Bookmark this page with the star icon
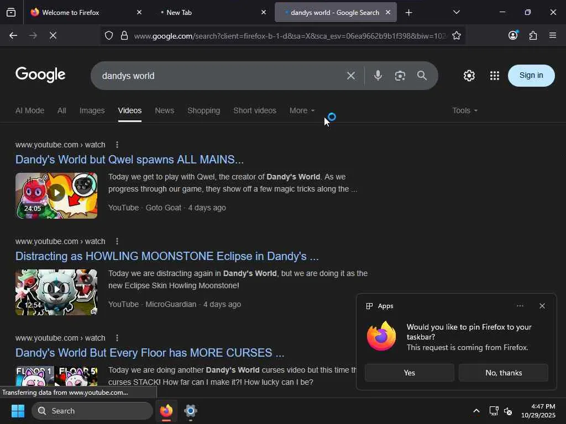Viewport: 566px width, 424px height. click(x=456, y=35)
